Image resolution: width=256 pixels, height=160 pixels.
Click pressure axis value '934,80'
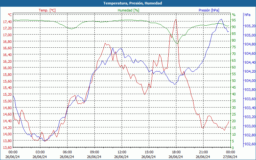coord(250,44)
